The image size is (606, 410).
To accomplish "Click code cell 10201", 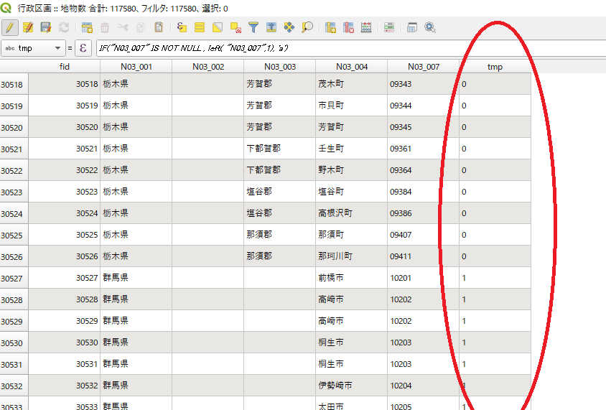I will (424, 278).
